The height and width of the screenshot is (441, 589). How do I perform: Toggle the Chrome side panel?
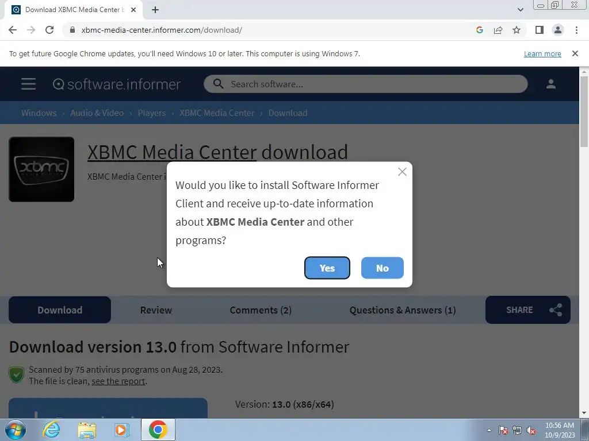click(540, 30)
